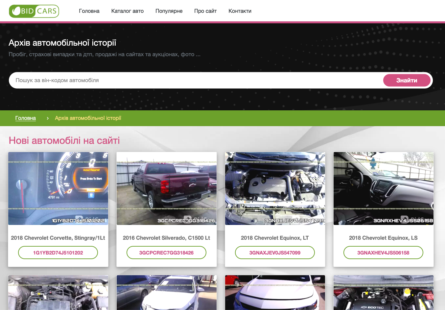Click VIN button 3GNAXHEV4JS506158

coord(383,253)
